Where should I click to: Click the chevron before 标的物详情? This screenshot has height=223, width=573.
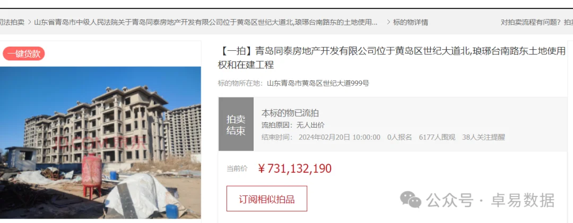tap(388, 22)
